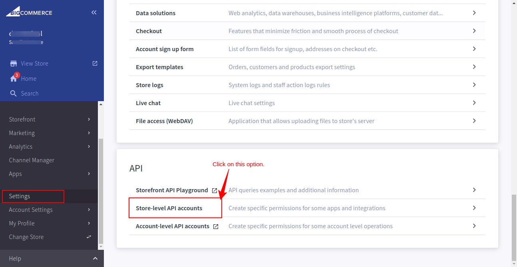517x267 pixels.
Task: Expand Analytics menu chevron
Action: pos(89,146)
